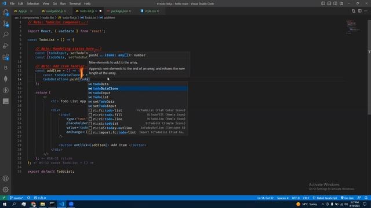Screen dimensions: 371x208
Task: Click 'components' in the breadcrumb path
Action: pyautogui.click(x=31, y=18)
